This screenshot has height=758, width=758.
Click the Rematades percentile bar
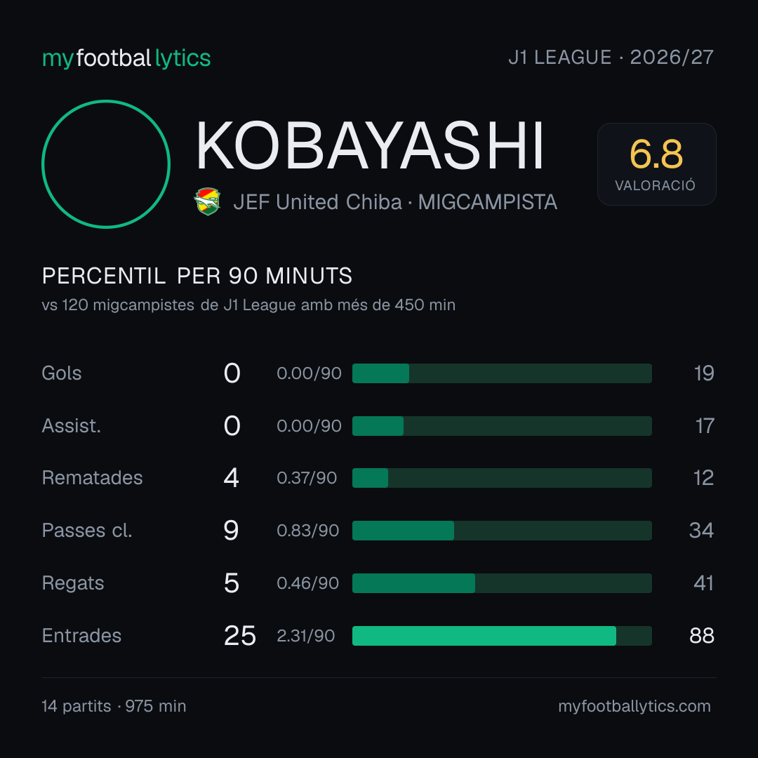(502, 478)
